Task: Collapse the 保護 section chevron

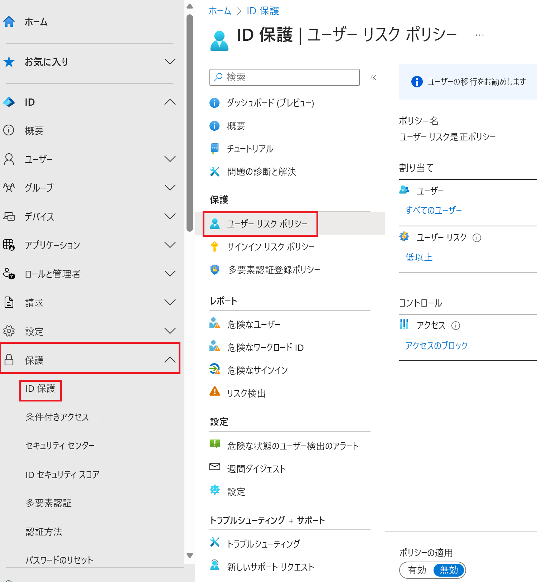Action: point(170,360)
